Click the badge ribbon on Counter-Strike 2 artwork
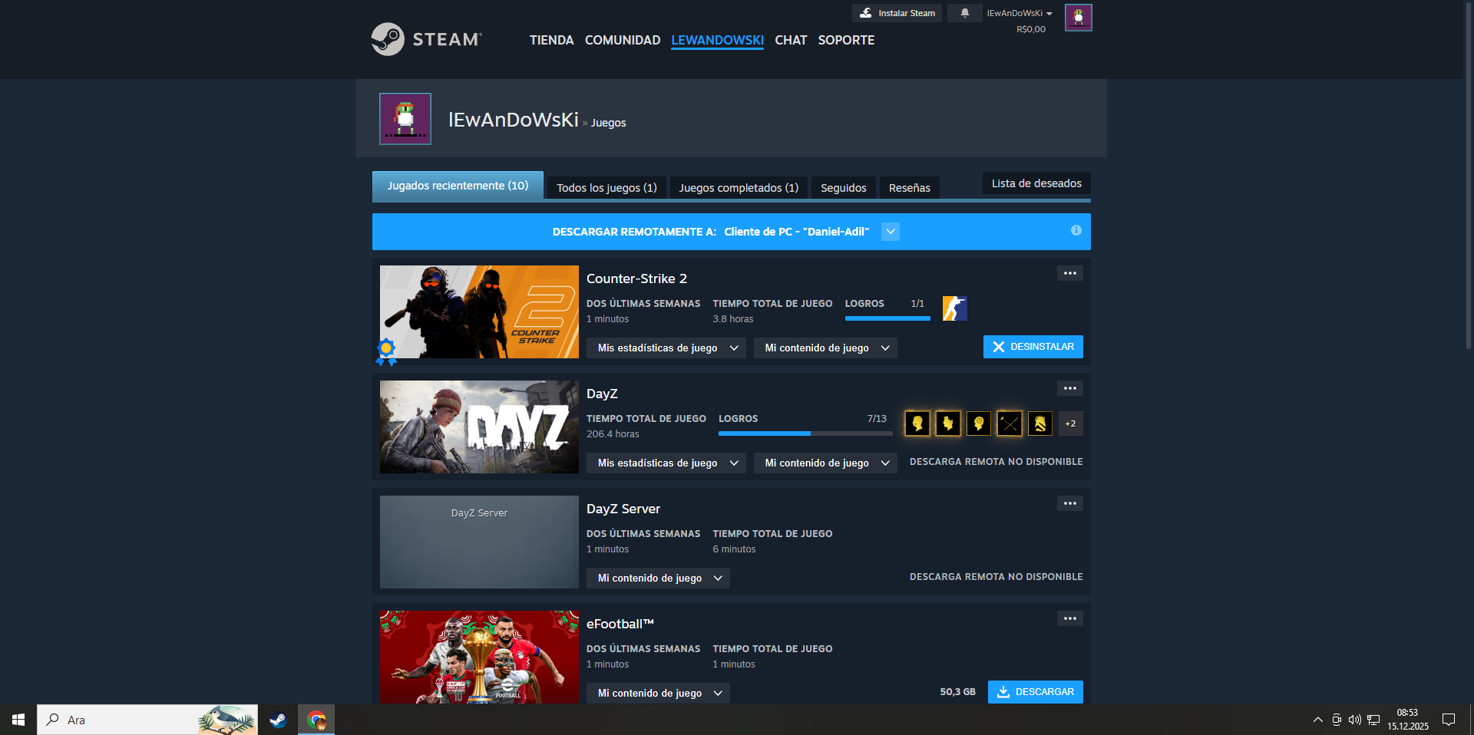Screen dimensions: 1474x735 pos(386,351)
